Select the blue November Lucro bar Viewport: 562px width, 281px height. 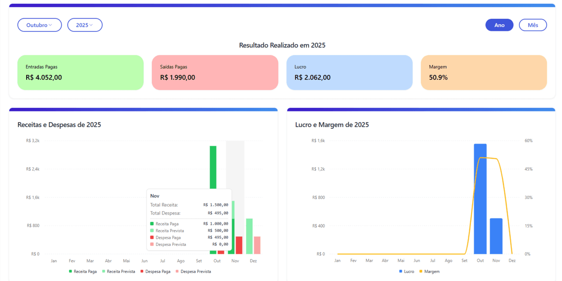coord(496,237)
